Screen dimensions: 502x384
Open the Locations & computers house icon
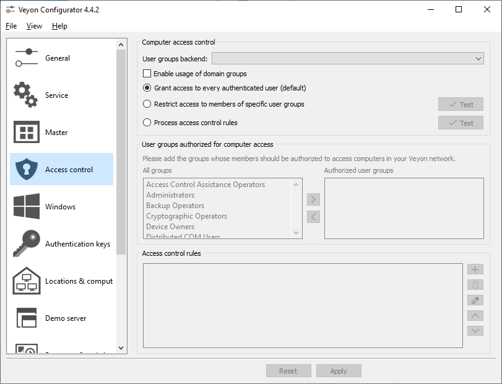pos(26,281)
